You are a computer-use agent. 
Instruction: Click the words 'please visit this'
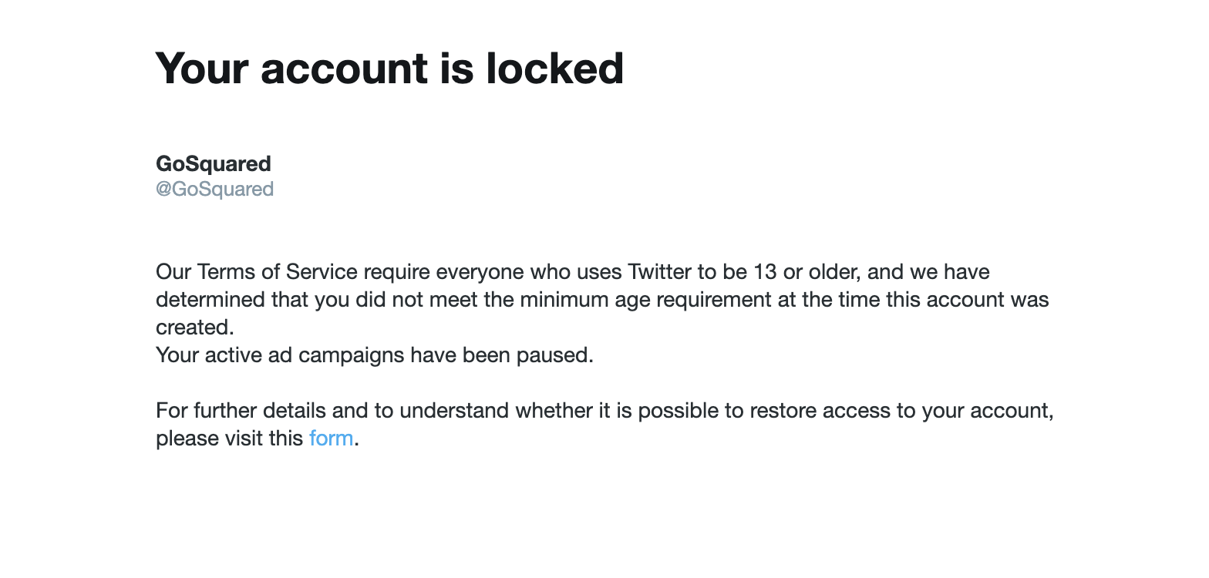229,439
